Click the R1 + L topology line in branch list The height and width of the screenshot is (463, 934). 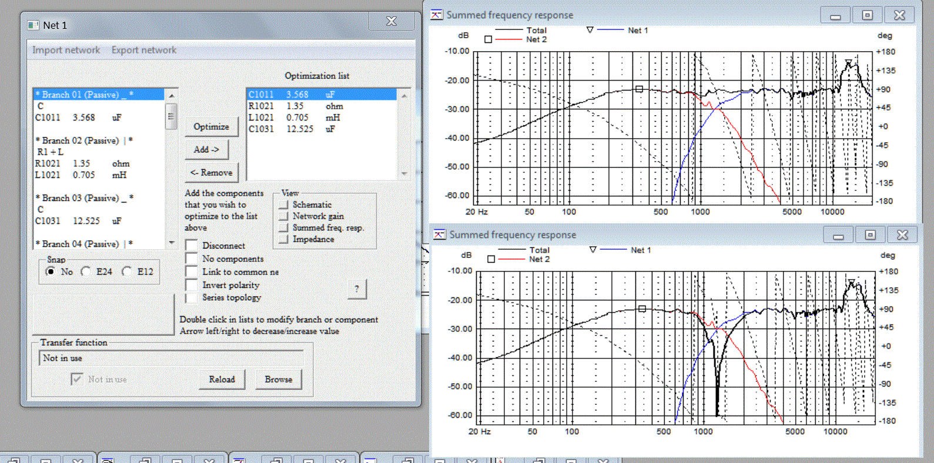click(99, 152)
